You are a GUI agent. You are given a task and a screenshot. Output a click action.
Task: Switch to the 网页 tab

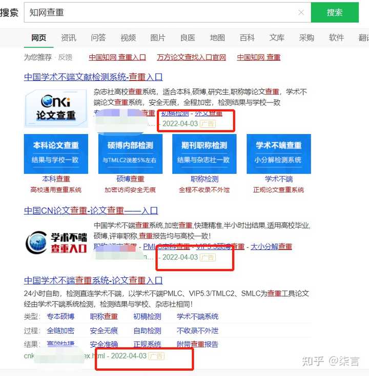coord(38,38)
